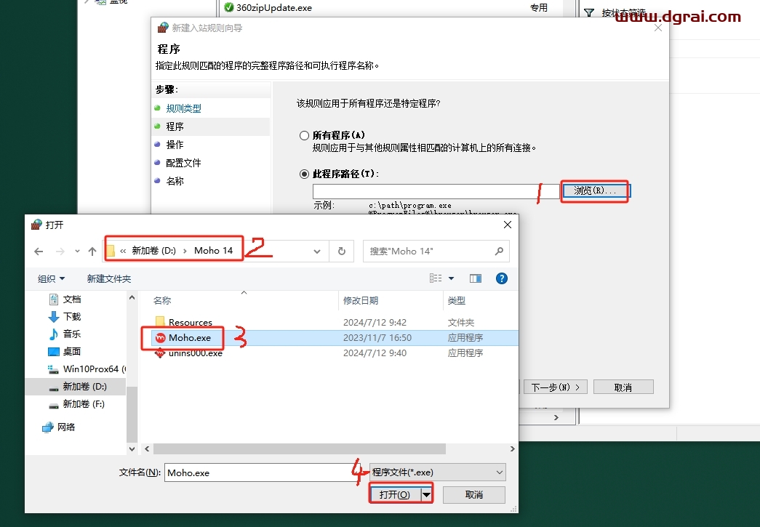Image resolution: width=760 pixels, height=527 pixels.
Task: Toggle the preview pane icon
Action: (x=476, y=278)
